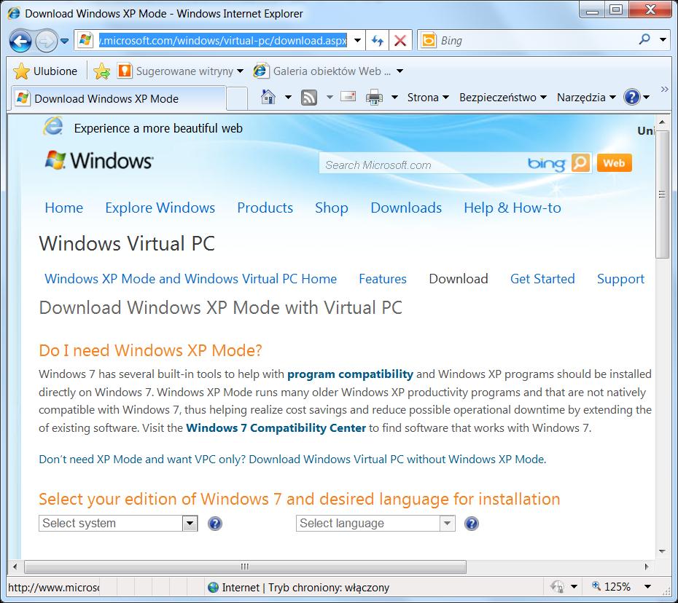The image size is (678, 603).
Task: Open Windows XP Mode and Windows Virtual PC Home
Action: tap(191, 279)
